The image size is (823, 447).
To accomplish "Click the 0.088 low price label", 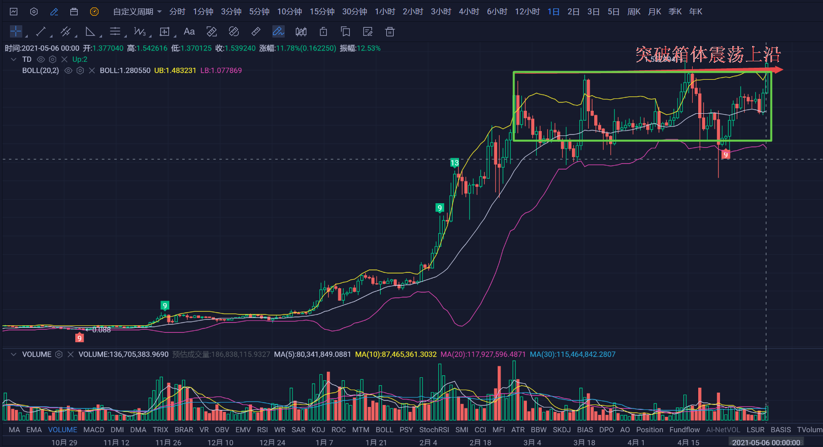I will tap(101, 330).
